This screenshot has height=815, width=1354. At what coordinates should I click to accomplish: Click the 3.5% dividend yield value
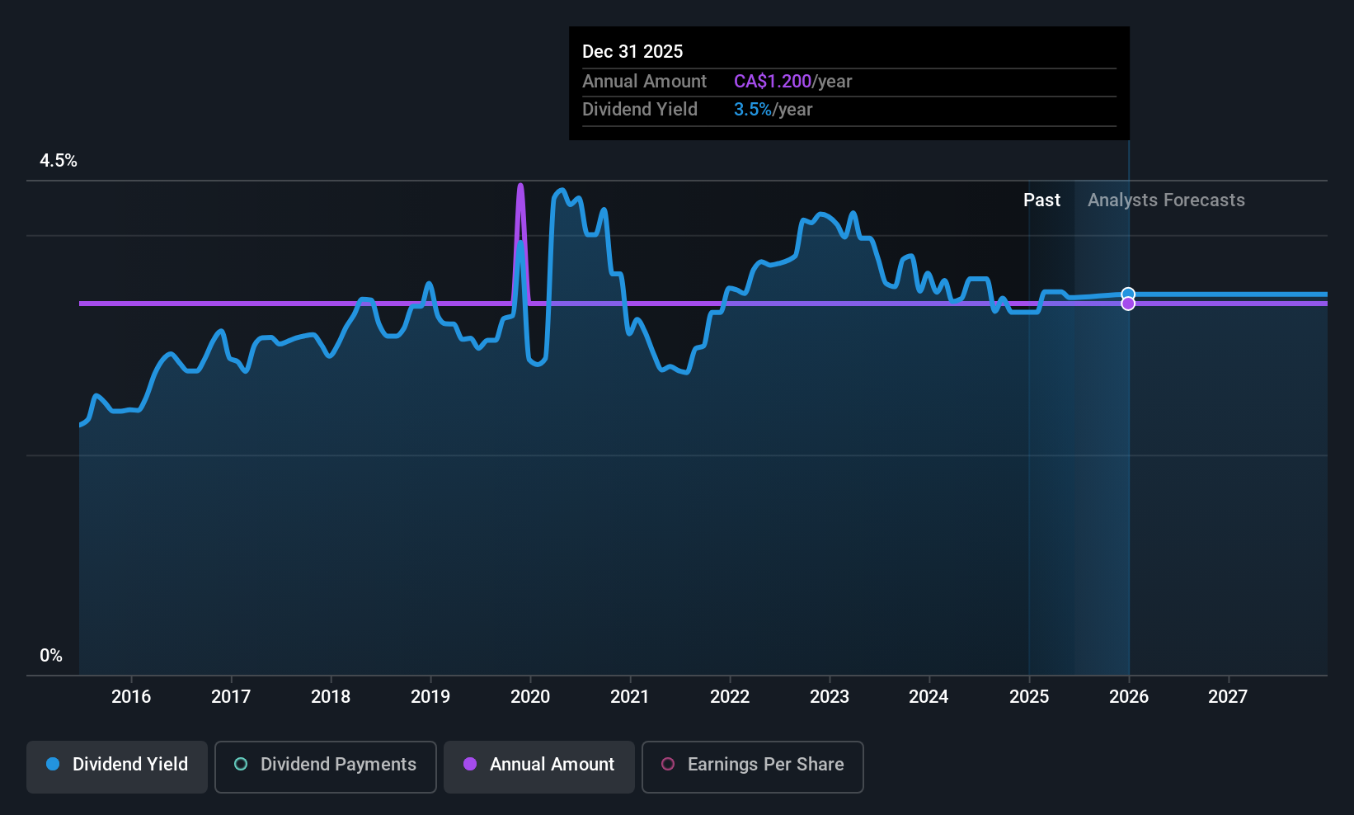pos(753,110)
